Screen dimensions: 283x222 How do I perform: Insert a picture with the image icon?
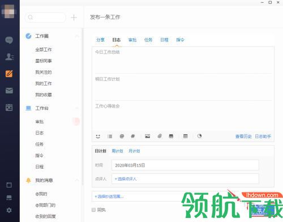[148, 136]
